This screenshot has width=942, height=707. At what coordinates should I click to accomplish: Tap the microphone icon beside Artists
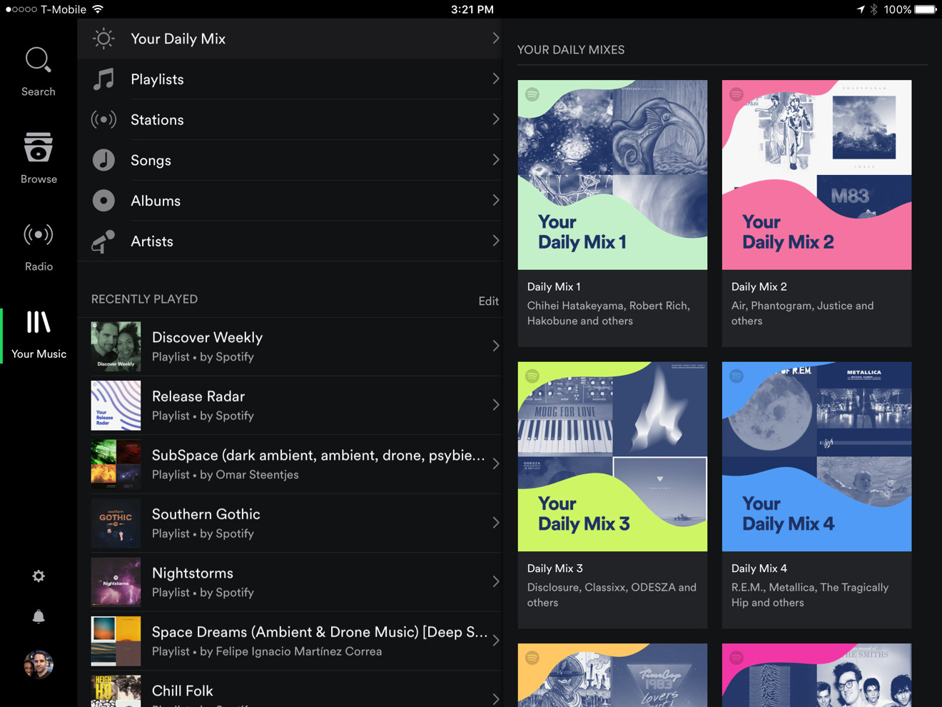pyautogui.click(x=103, y=241)
